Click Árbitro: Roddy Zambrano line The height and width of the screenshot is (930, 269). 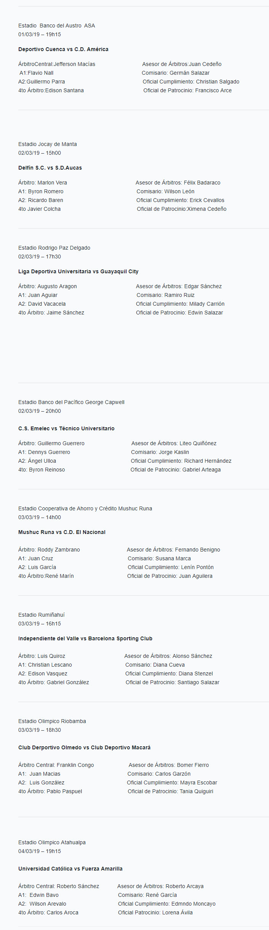point(49,550)
